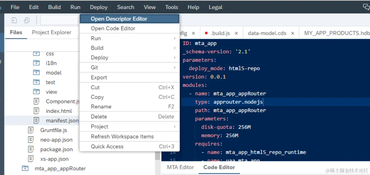This screenshot has width=370, height=175.
Task: Click the first navigate-back toolbar icon
Action: click(14, 20)
